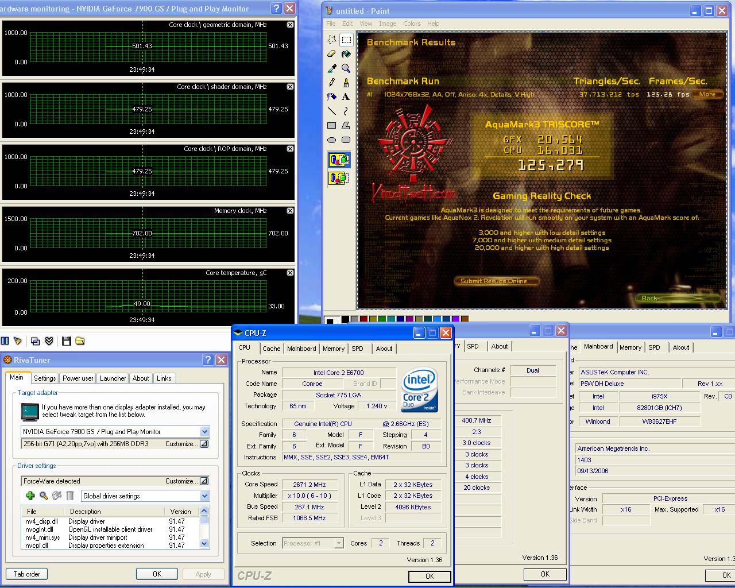Enable opaque selection mode in Paint
735x588 pixels.
tap(339, 160)
